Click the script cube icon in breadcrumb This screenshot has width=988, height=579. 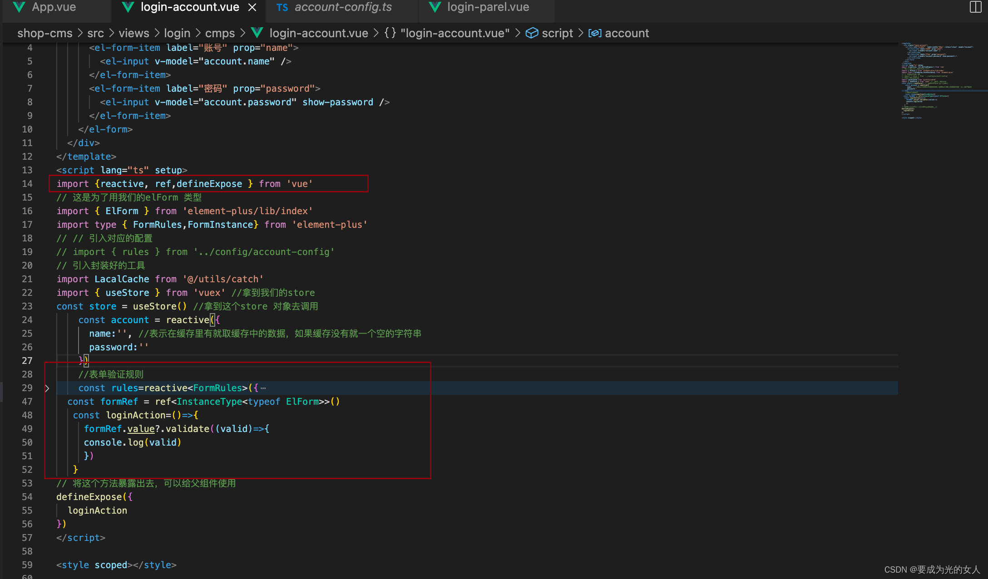pyautogui.click(x=532, y=33)
